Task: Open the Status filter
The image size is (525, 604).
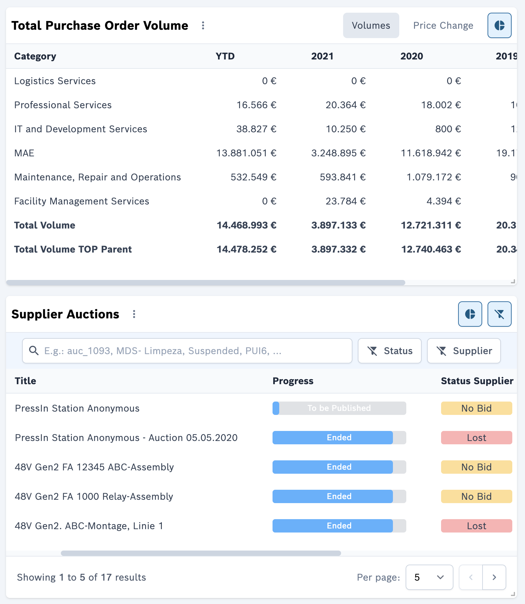Action: pos(390,351)
